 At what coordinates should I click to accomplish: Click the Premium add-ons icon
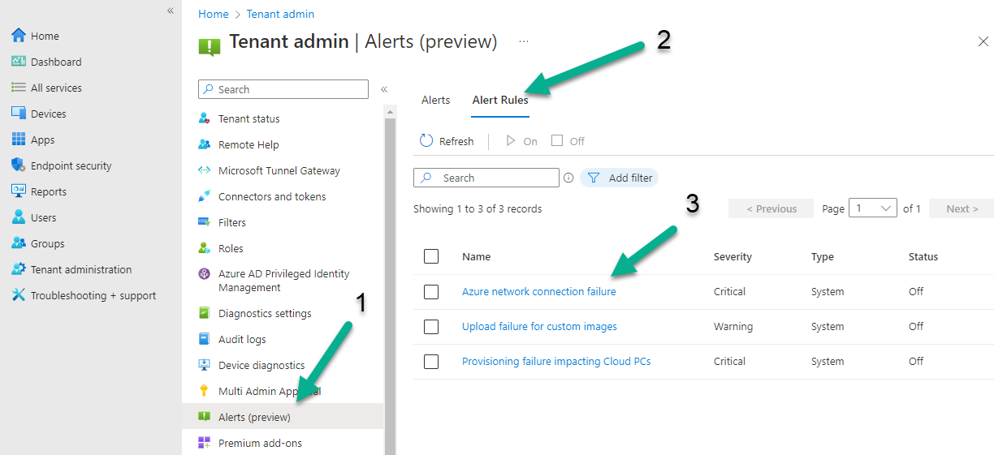pos(204,443)
